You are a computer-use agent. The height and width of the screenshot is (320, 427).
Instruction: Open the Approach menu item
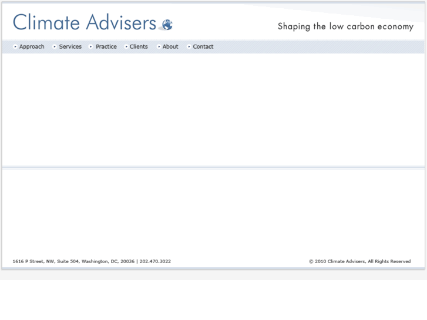click(32, 47)
